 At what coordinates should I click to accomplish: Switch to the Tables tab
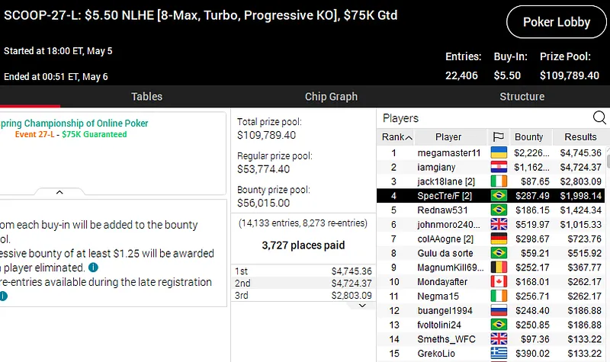pyautogui.click(x=146, y=97)
